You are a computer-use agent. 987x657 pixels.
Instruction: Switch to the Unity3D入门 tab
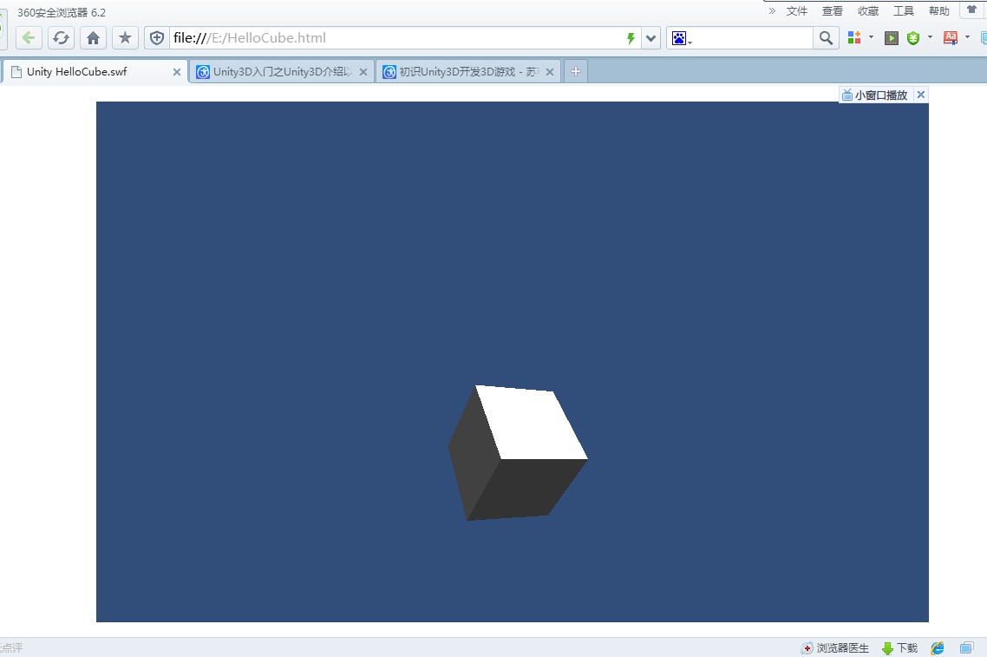(282, 72)
